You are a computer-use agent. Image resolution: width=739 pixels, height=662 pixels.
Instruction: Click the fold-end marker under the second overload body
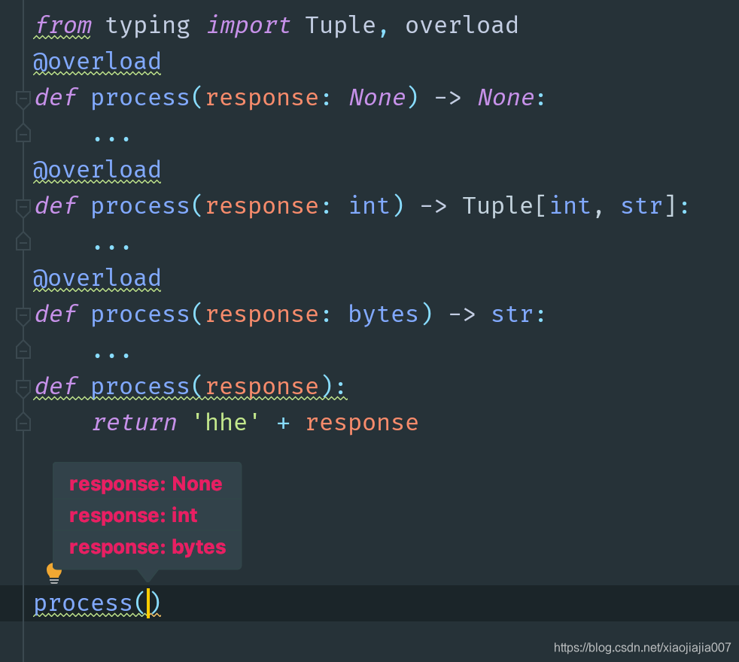click(x=23, y=241)
